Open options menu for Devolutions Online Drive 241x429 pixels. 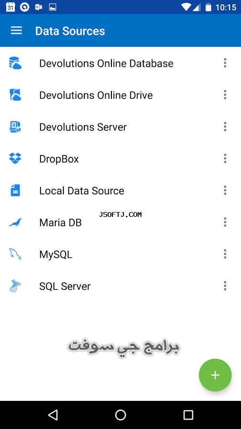tap(225, 95)
